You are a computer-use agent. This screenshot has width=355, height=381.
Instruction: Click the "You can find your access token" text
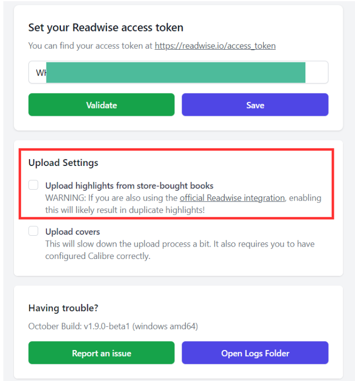click(90, 45)
